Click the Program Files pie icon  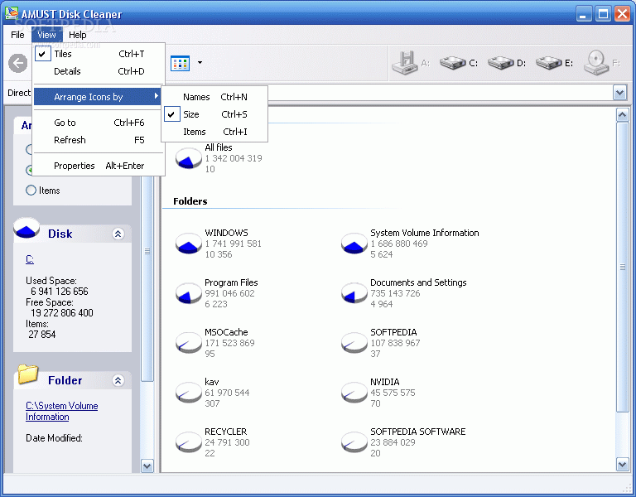pos(189,293)
